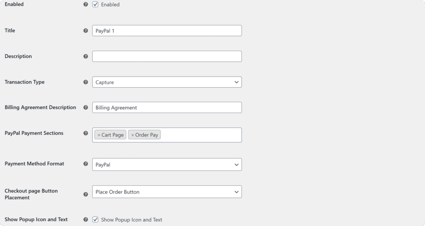This screenshot has width=425, height=226.
Task: Click Checkout page Button Placement help icon
Action: [85, 194]
